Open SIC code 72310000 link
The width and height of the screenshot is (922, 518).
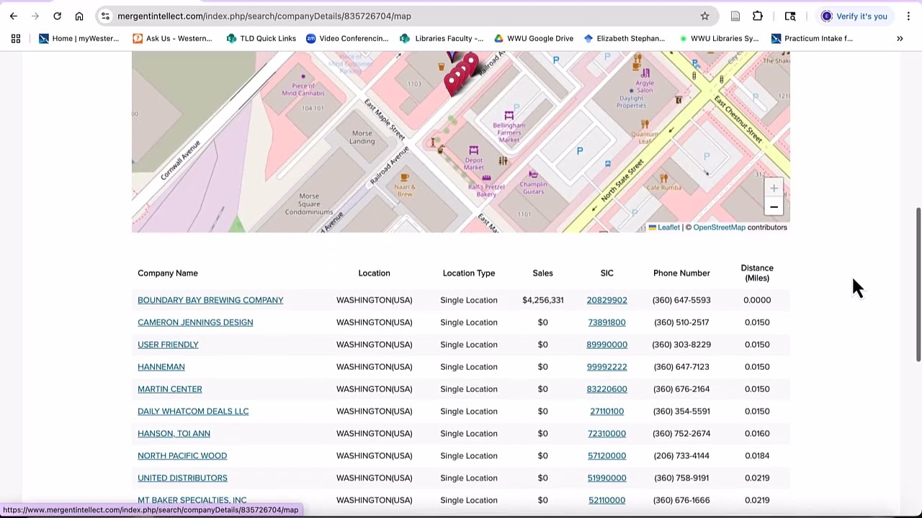point(607,434)
